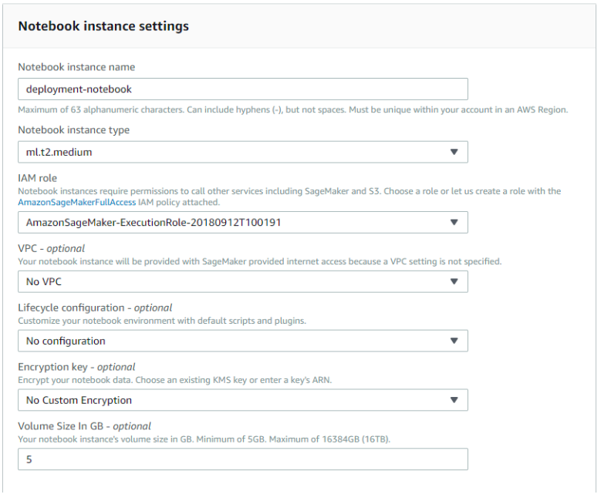This screenshot has width=601, height=501.
Task: Click the 'IAM role' field label
Action: [37, 178]
